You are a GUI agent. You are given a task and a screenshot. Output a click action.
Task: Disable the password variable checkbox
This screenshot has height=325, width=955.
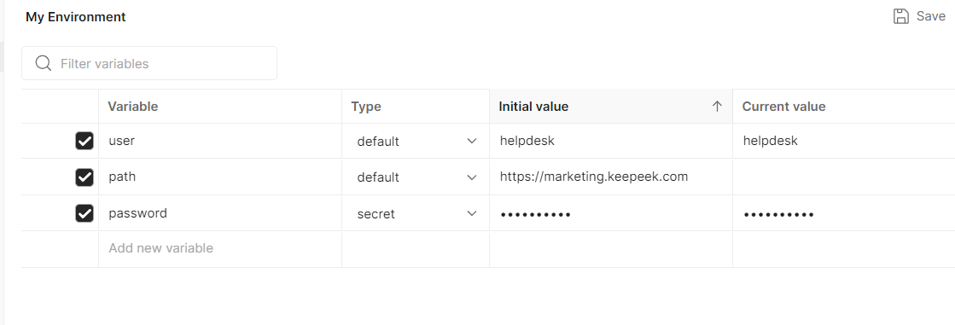click(84, 213)
